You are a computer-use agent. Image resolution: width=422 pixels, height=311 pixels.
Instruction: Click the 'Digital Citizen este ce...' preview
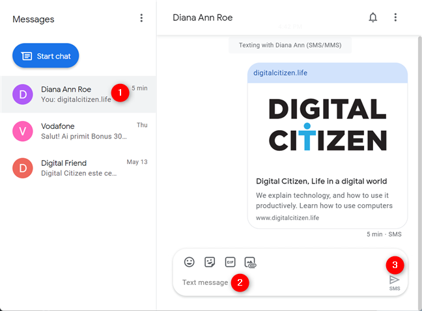(79, 173)
